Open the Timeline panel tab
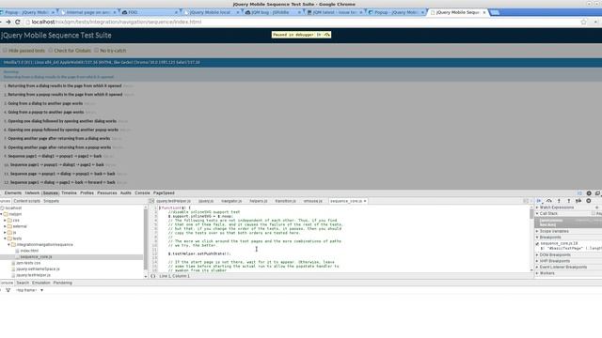The width and height of the screenshot is (602, 338). [x=69, y=193]
